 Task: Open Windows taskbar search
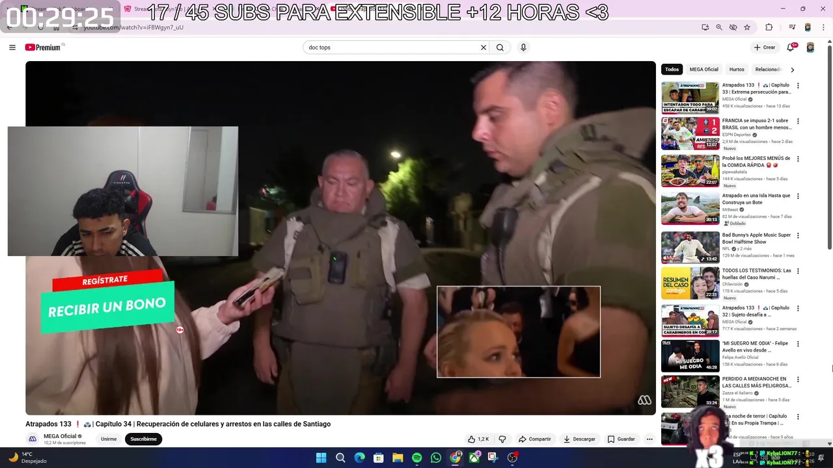coord(340,458)
